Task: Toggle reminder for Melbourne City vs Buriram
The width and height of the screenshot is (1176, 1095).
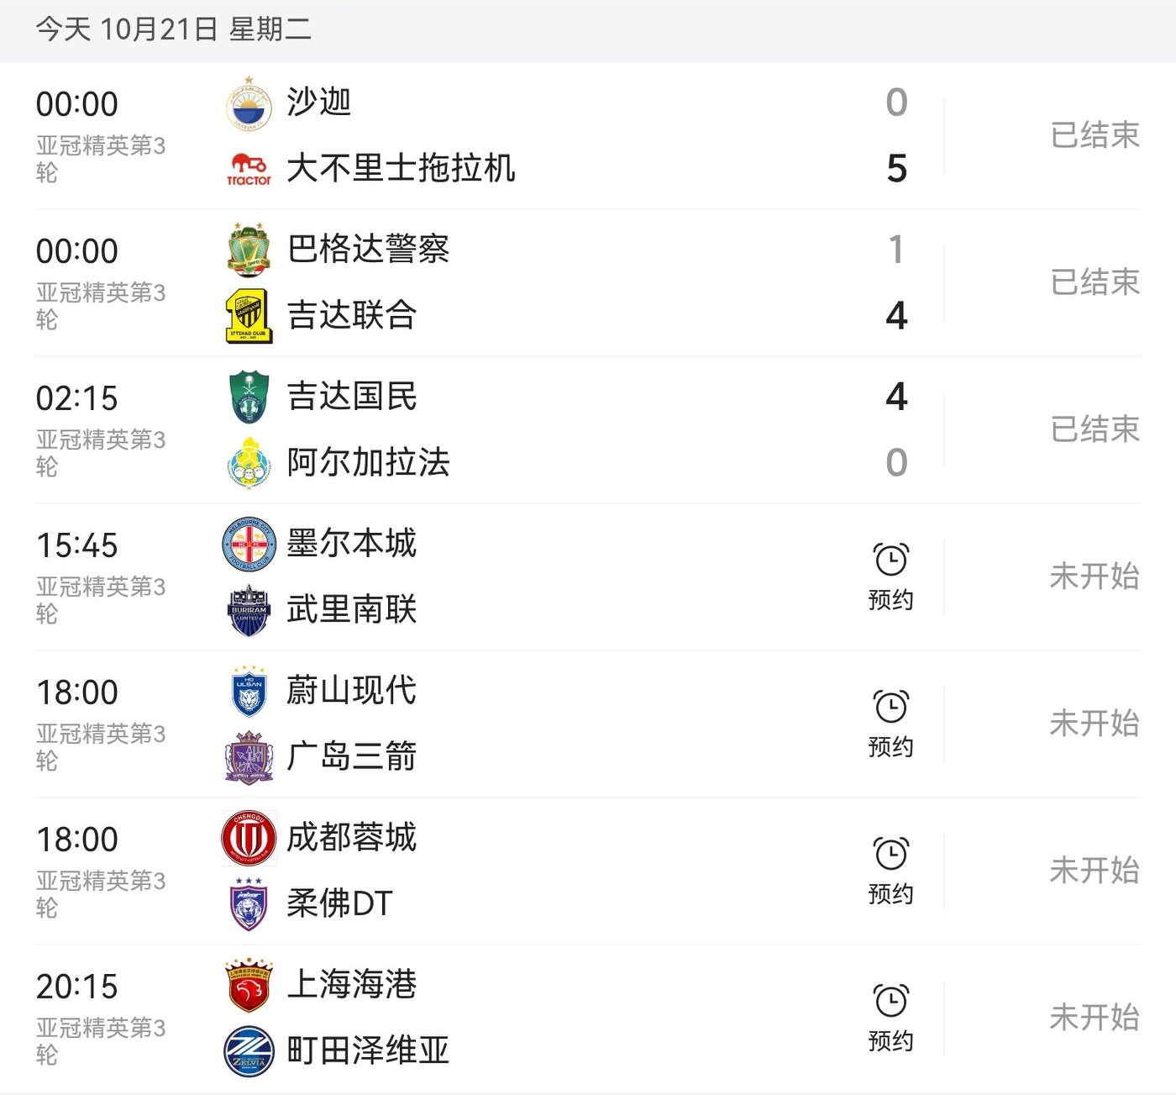Action: coord(890,576)
